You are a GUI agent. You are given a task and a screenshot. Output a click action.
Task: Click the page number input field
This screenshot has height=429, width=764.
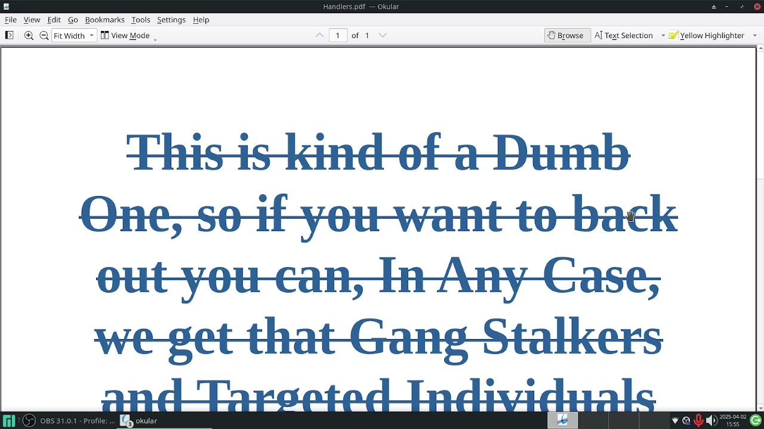337,35
